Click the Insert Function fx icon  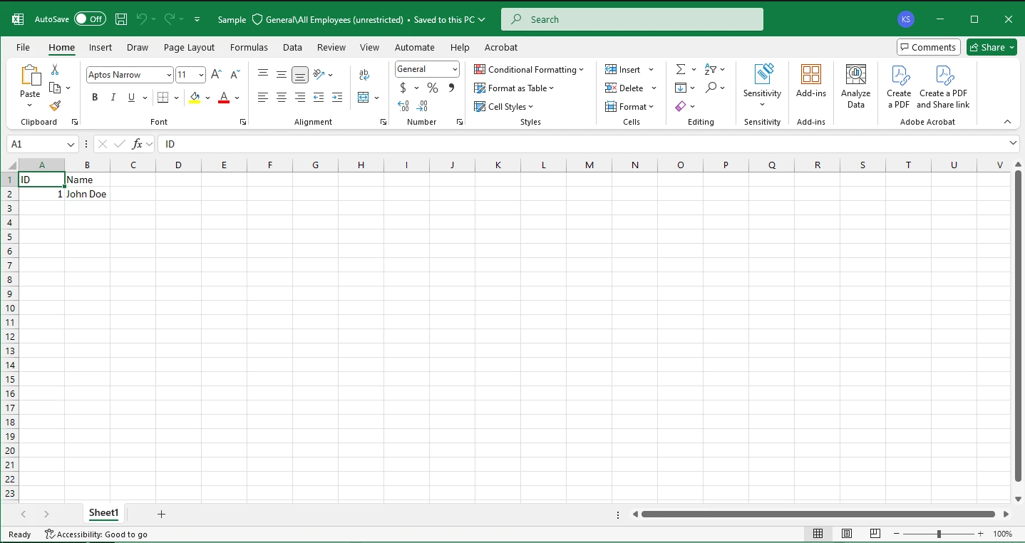138,144
